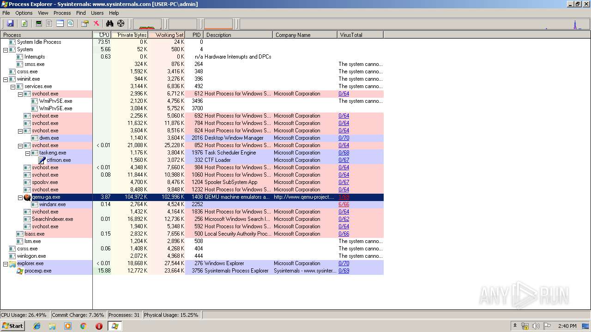Collapse the qemu-ga.exe tree node
591x332 pixels.
coord(20,197)
